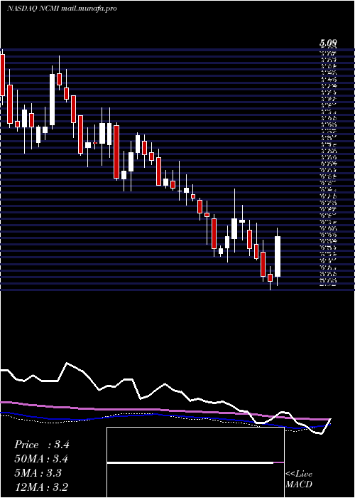Click the 5.08 top price label

328,43
